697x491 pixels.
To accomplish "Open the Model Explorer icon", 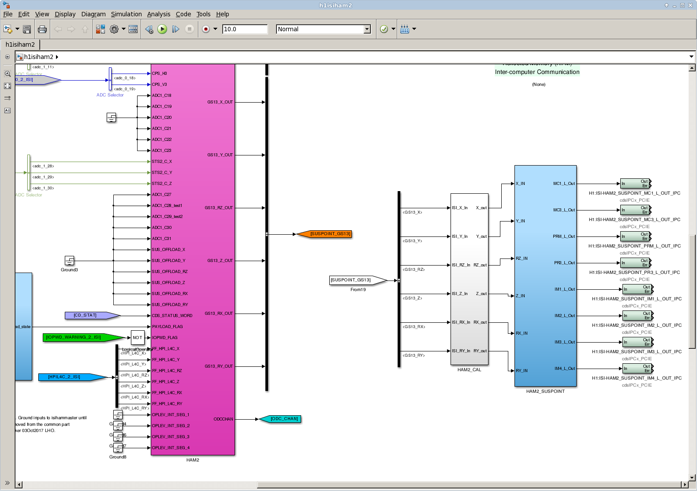I will point(133,30).
